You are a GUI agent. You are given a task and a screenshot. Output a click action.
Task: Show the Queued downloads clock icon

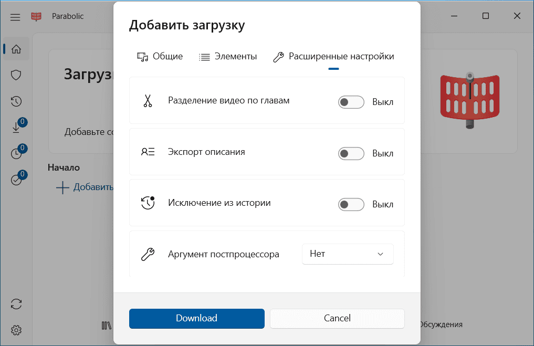coord(16,153)
